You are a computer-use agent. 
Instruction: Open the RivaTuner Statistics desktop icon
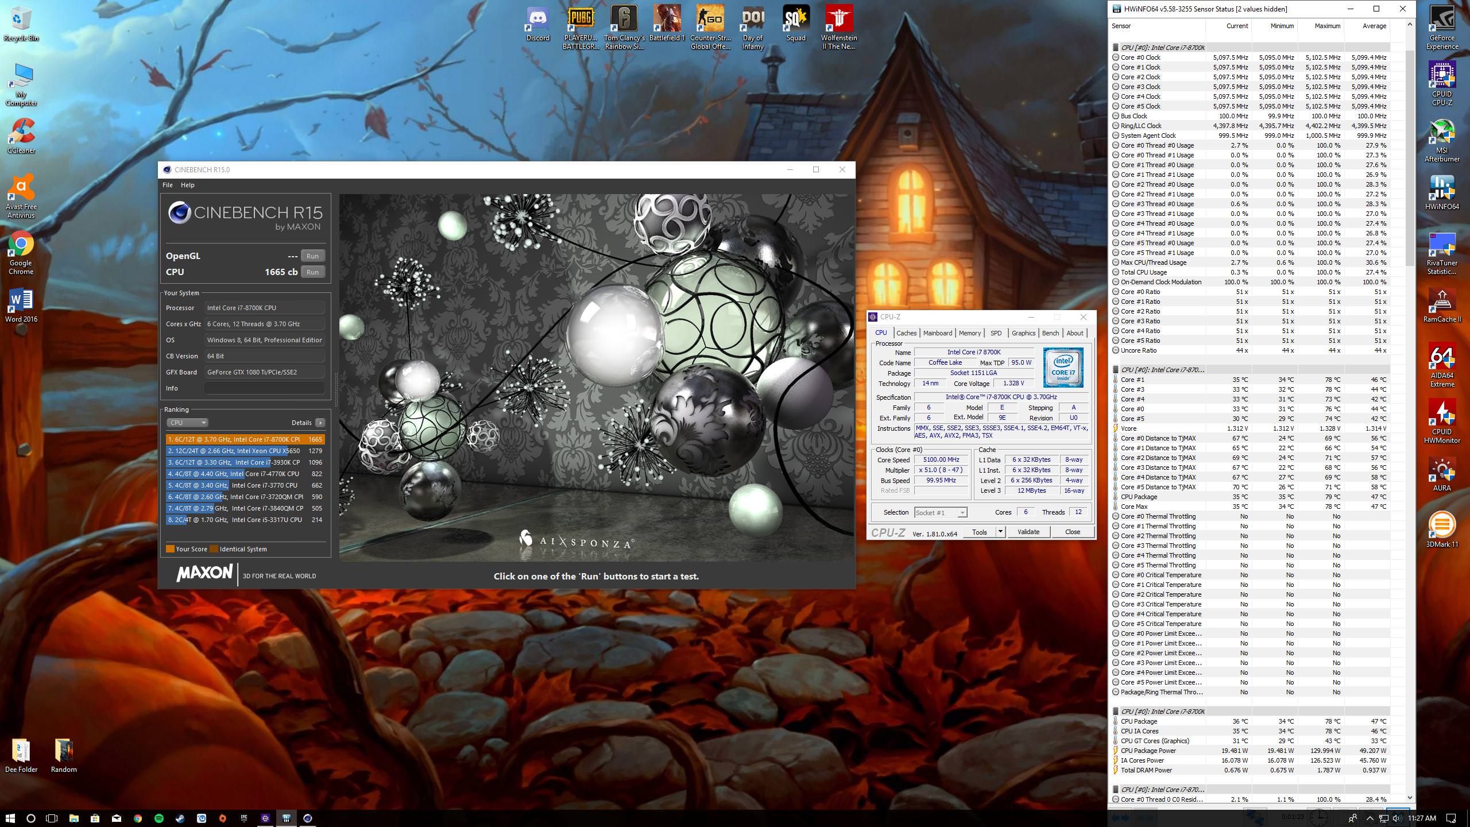point(1442,253)
